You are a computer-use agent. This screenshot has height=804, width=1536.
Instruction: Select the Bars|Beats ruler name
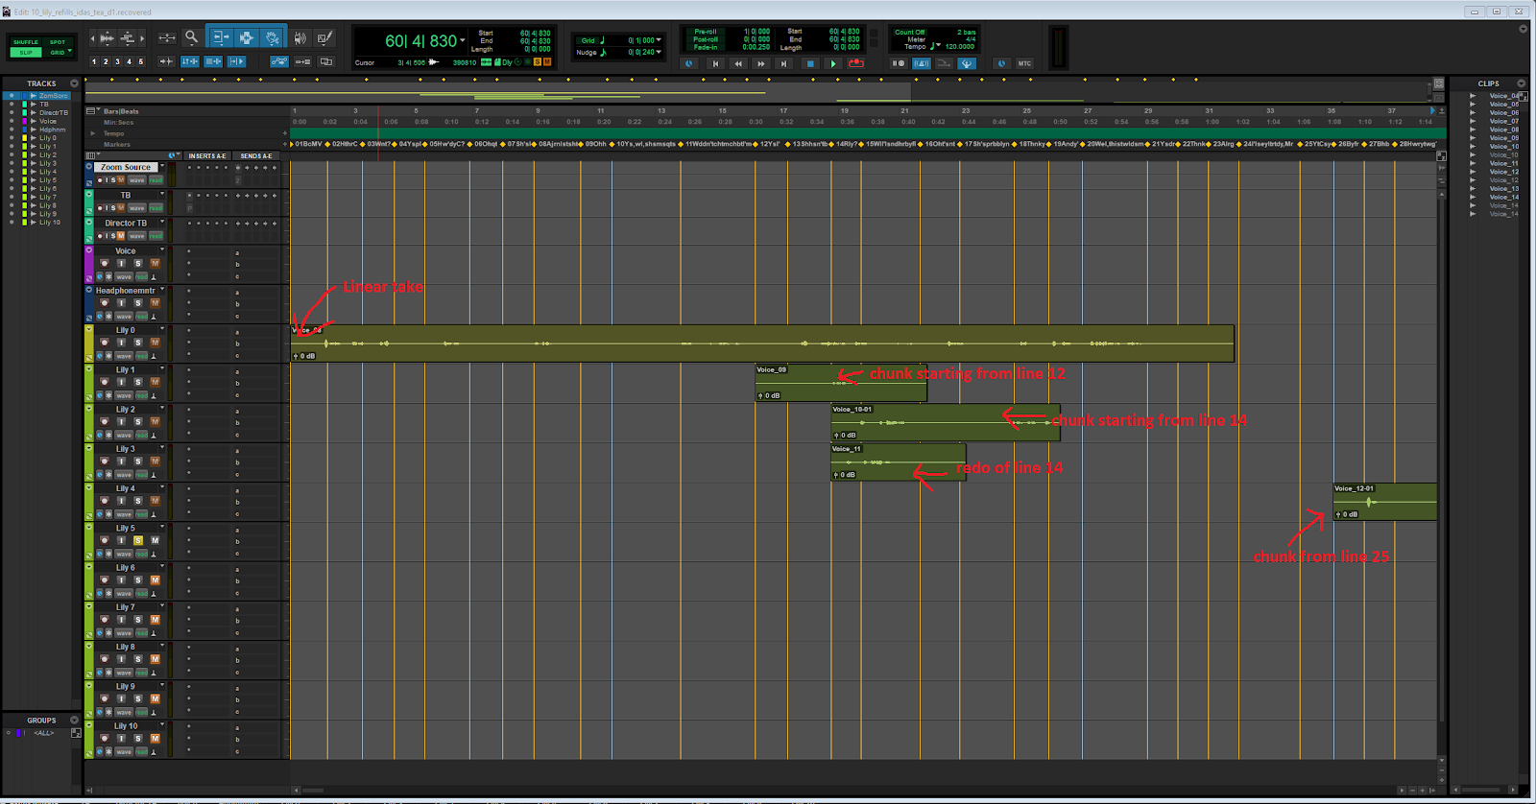pos(121,111)
